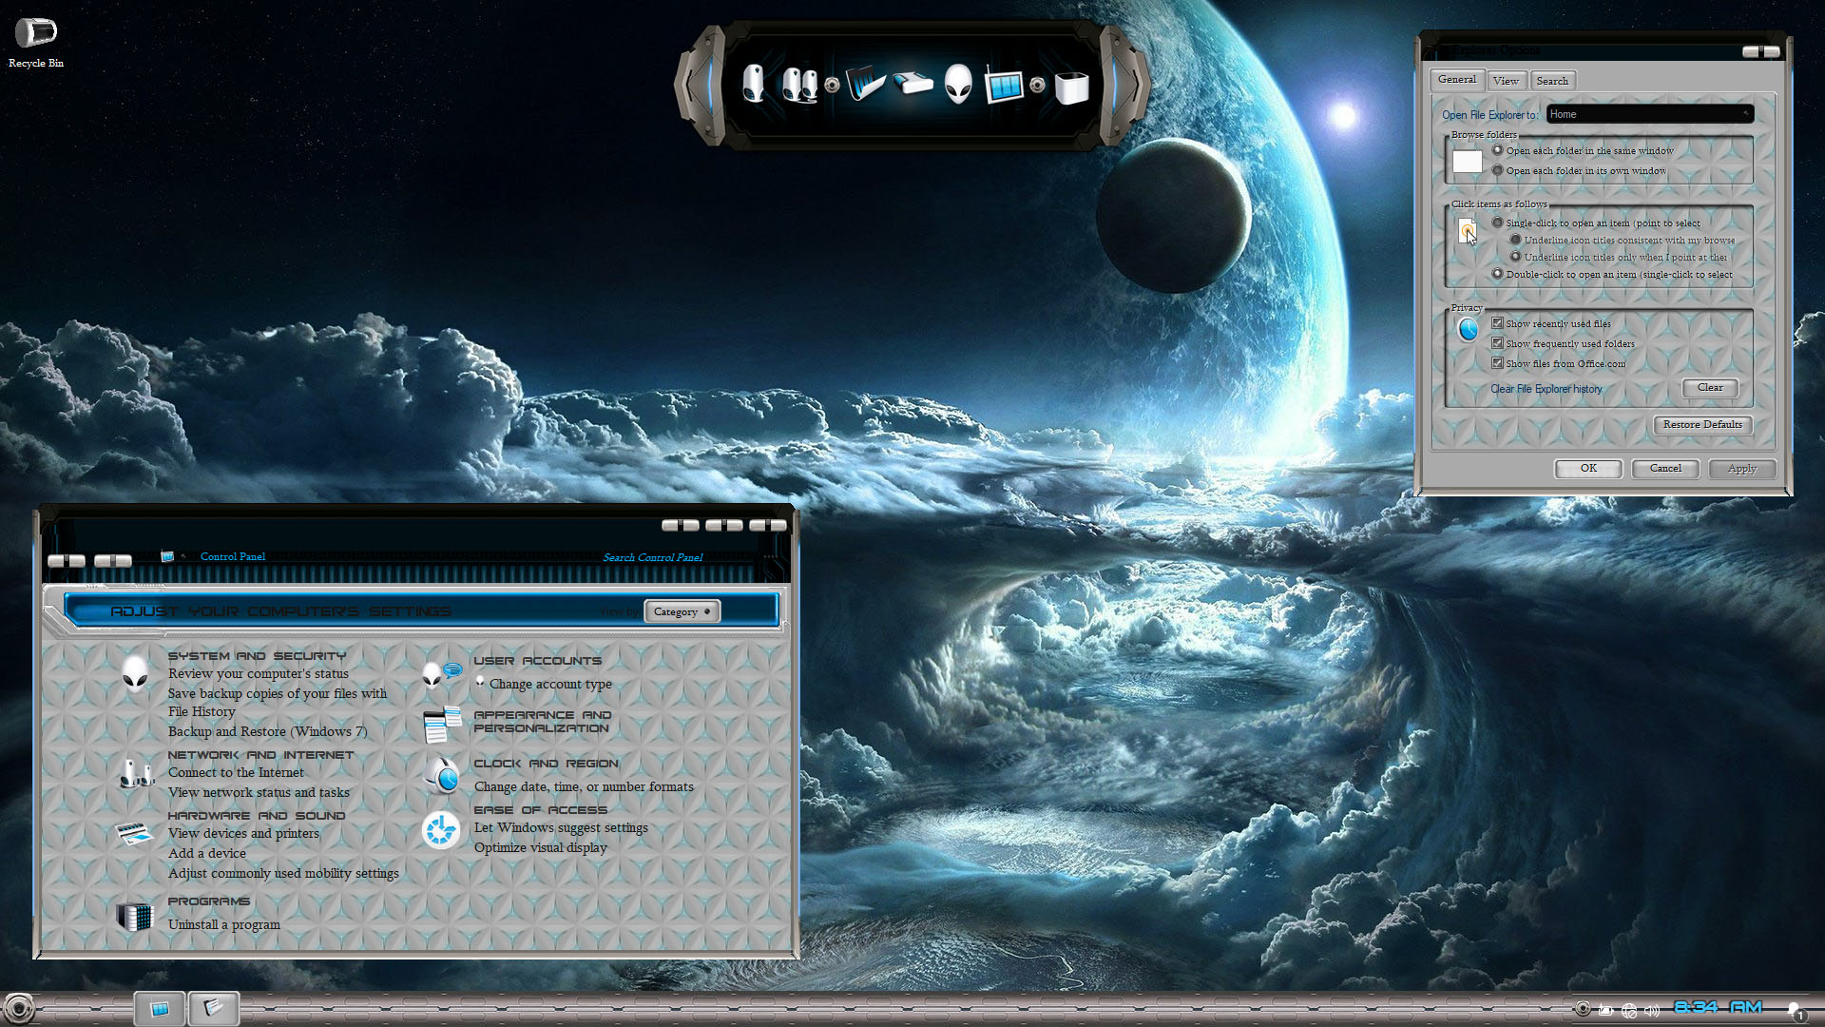The height and width of the screenshot is (1027, 1825).
Task: Uncheck Show recently used files
Action: point(1497,323)
